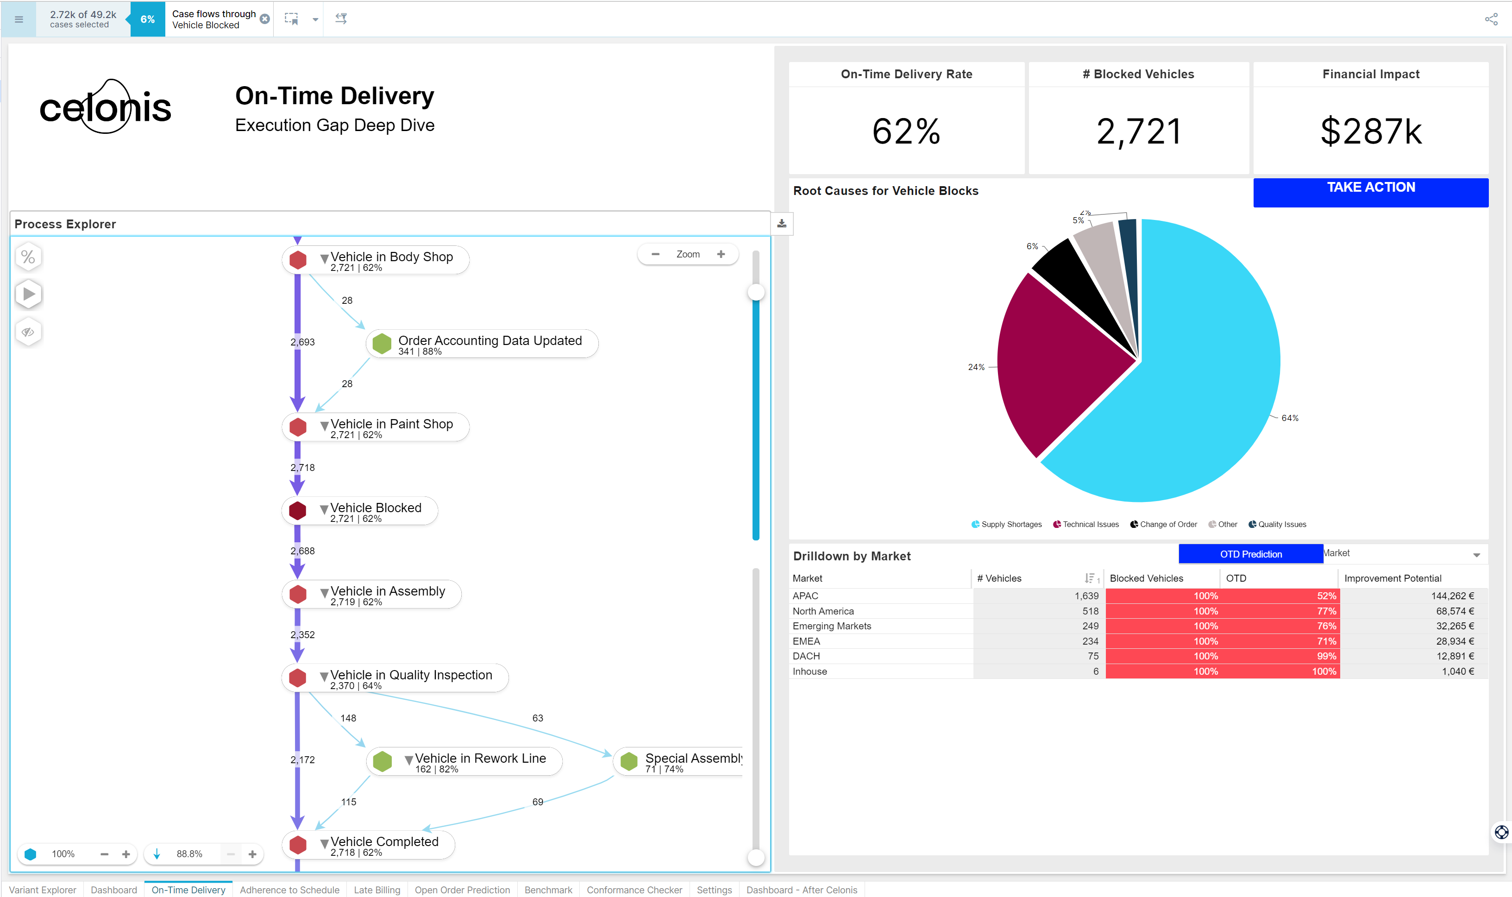
Task: Open the Settings tab
Action: coord(714,890)
